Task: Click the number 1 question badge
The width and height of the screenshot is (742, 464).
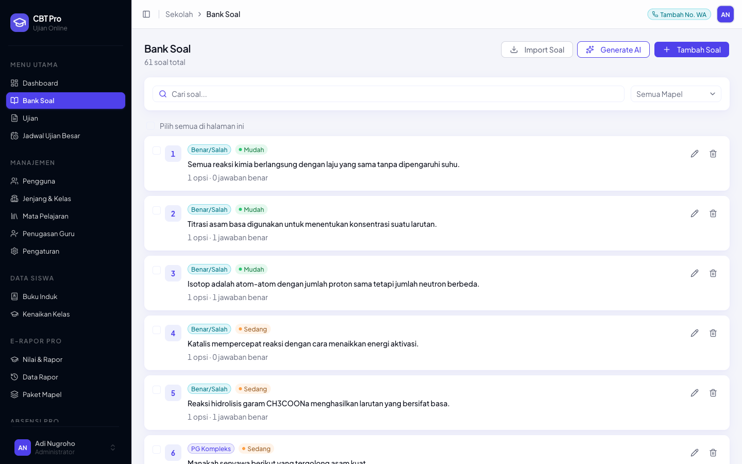Action: click(173, 154)
